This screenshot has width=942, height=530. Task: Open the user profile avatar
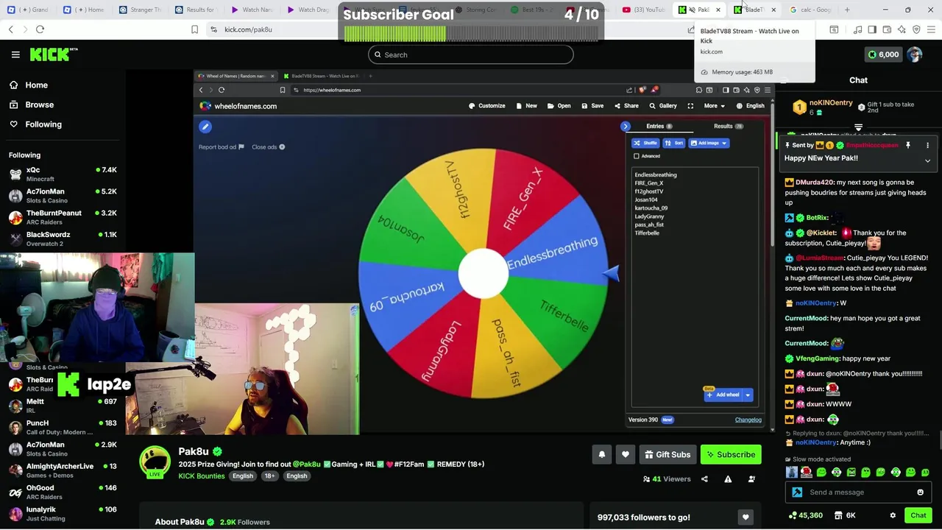pos(914,54)
